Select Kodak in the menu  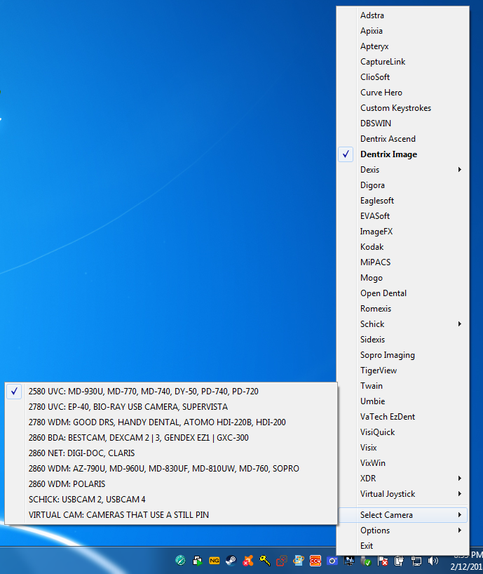click(402, 247)
